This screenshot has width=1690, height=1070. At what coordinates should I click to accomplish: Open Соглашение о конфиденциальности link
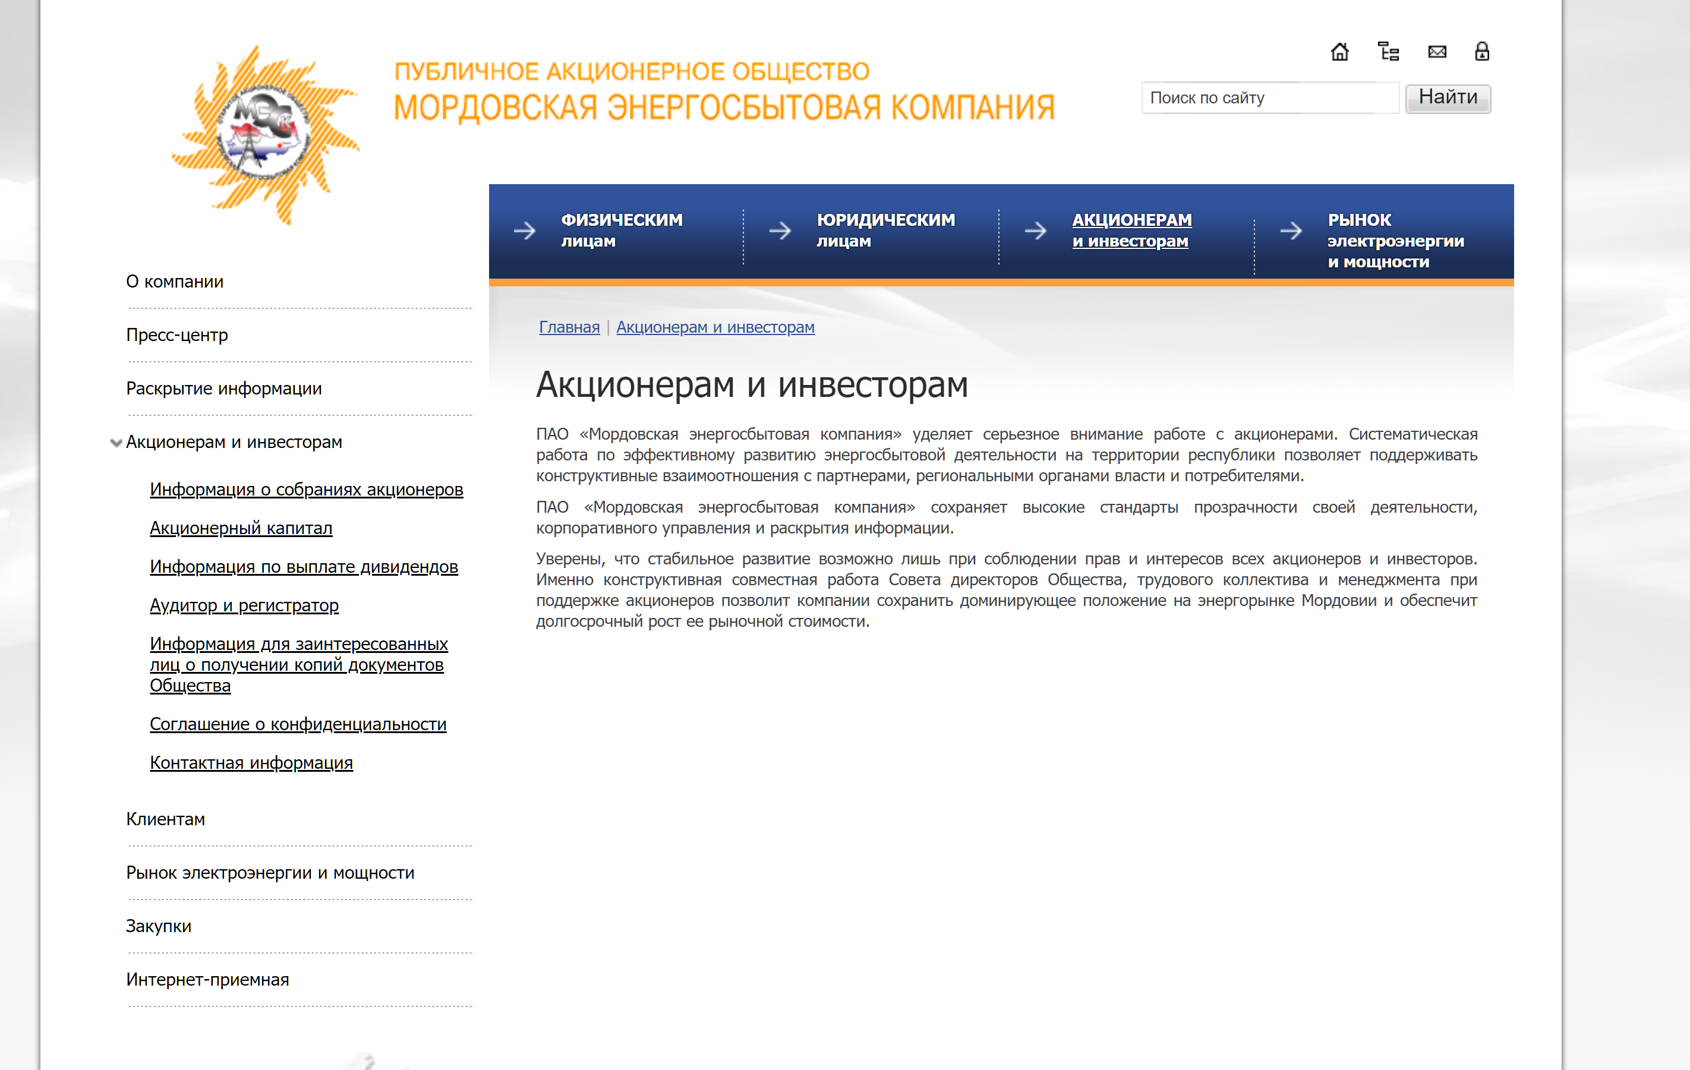coord(298,724)
